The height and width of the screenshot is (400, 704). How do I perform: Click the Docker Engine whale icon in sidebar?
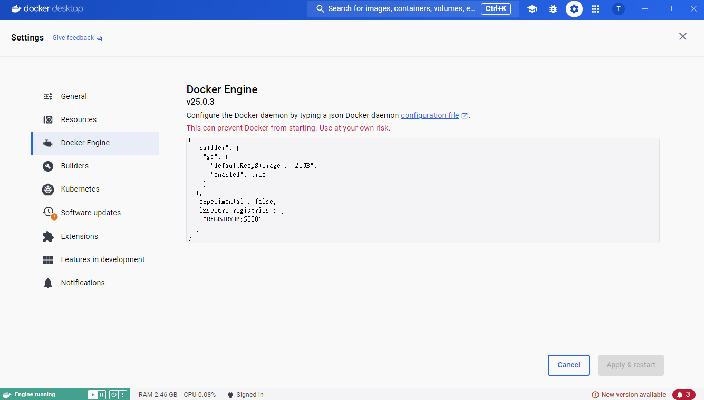pyautogui.click(x=48, y=143)
